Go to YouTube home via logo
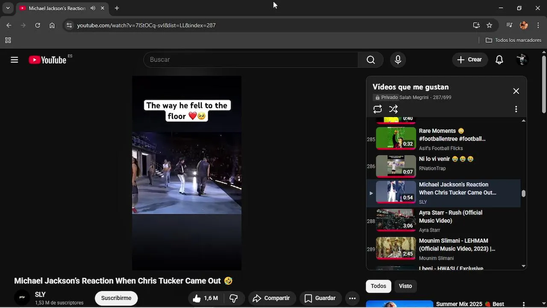547x308 pixels. tap(47, 60)
